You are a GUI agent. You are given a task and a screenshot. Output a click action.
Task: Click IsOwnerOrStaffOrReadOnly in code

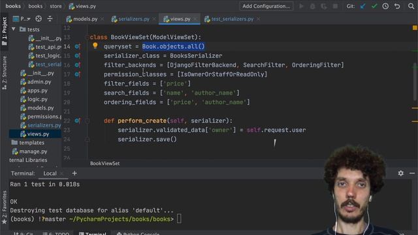click(222, 74)
